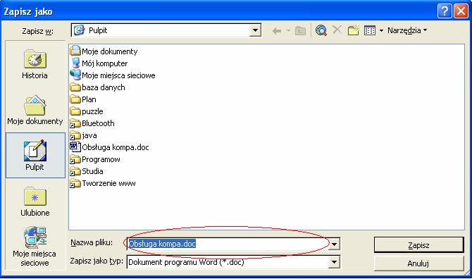Click the baza danych folder icon

(75, 87)
